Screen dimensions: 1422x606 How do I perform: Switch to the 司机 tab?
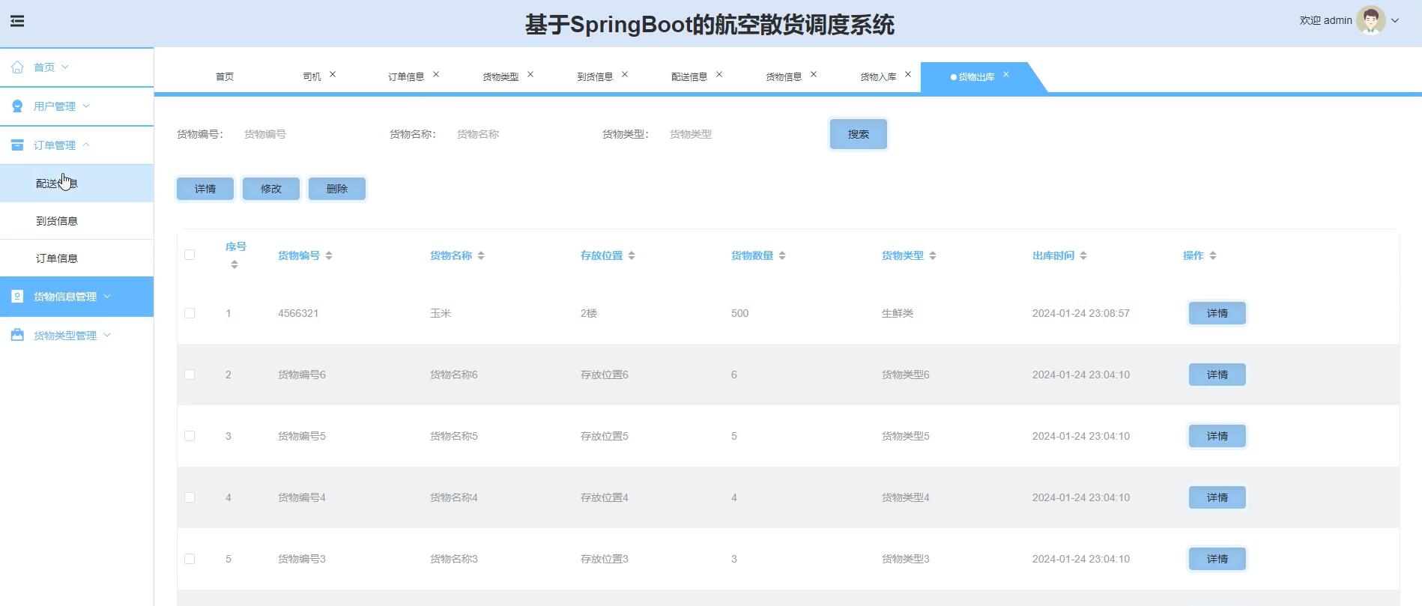click(x=312, y=76)
